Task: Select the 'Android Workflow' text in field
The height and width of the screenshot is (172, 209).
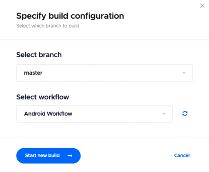Action: 48,114
